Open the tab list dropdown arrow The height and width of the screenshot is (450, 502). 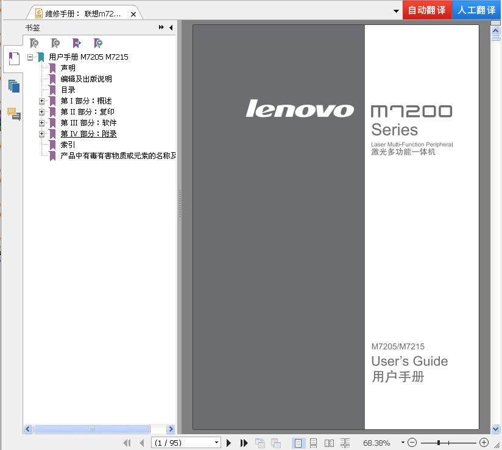(x=397, y=11)
